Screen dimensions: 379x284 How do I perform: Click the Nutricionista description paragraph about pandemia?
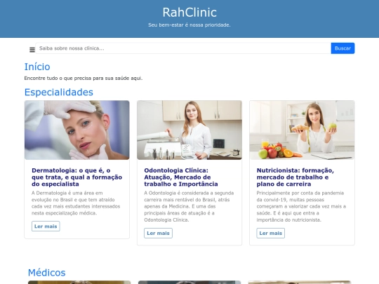(301, 206)
